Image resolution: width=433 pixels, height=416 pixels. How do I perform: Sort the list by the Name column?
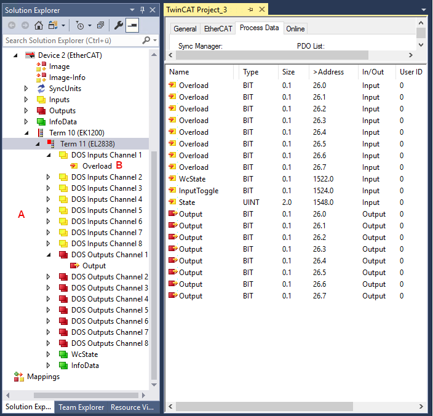coord(179,72)
